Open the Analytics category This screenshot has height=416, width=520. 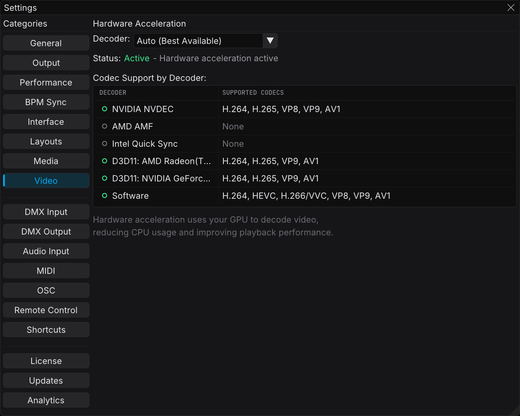point(46,400)
